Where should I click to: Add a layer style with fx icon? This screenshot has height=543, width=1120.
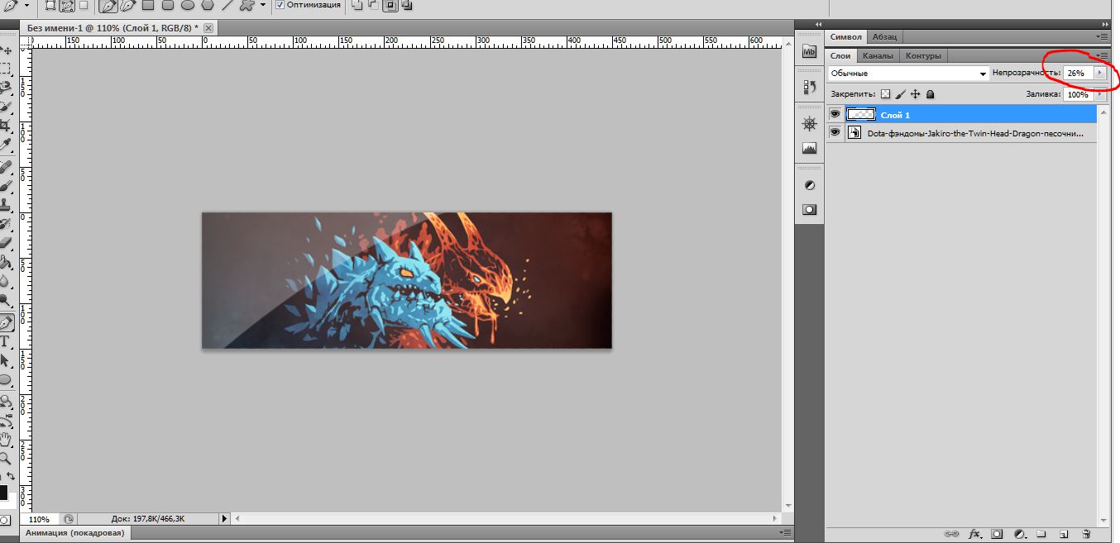point(975,534)
